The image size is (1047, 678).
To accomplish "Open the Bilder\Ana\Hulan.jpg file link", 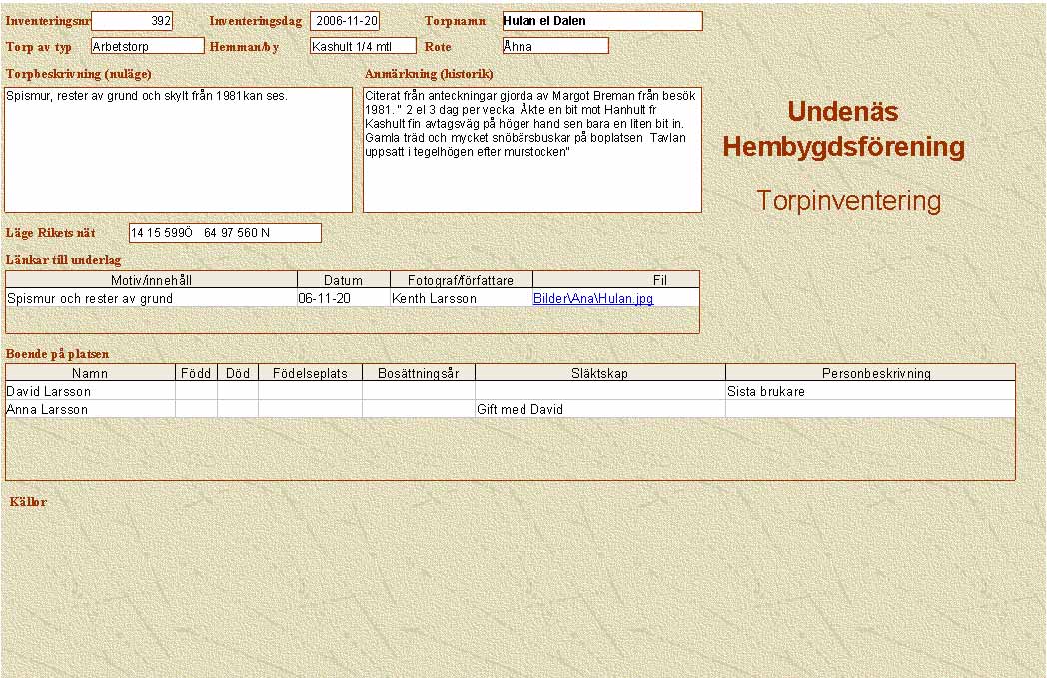I will point(592,298).
